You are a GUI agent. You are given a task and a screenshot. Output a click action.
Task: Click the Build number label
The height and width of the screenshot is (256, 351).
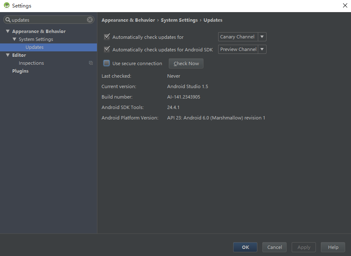click(117, 97)
